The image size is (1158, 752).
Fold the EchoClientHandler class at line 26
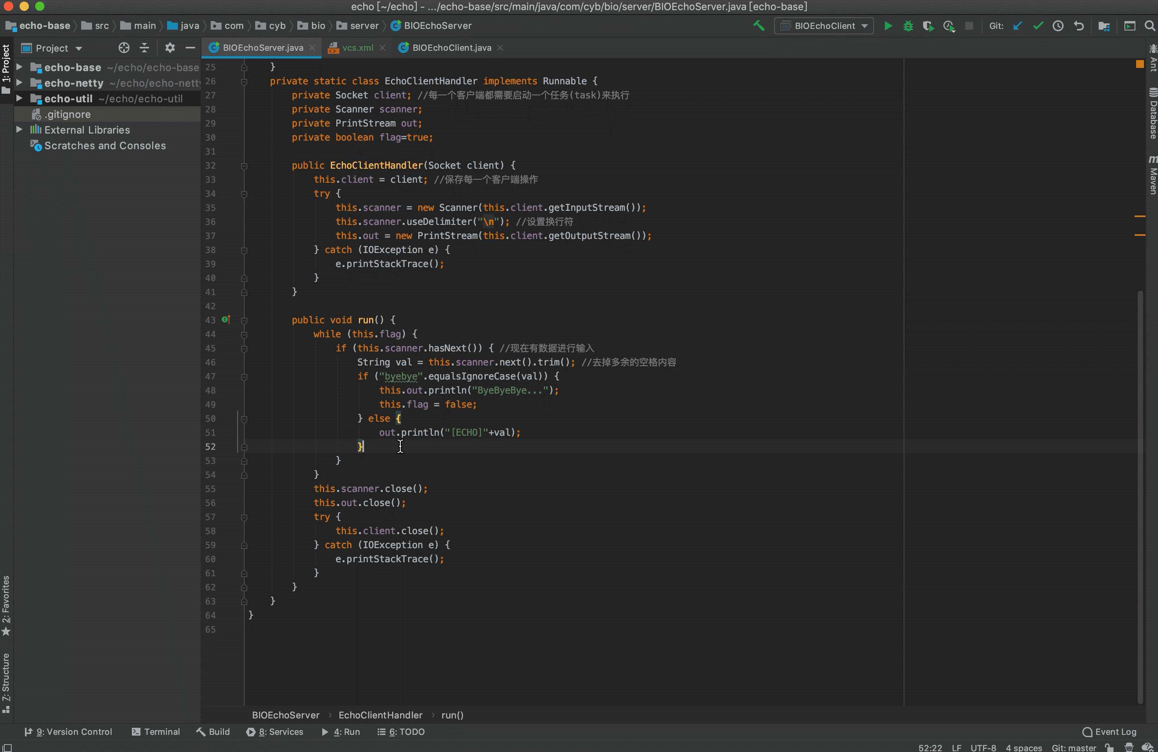(244, 81)
